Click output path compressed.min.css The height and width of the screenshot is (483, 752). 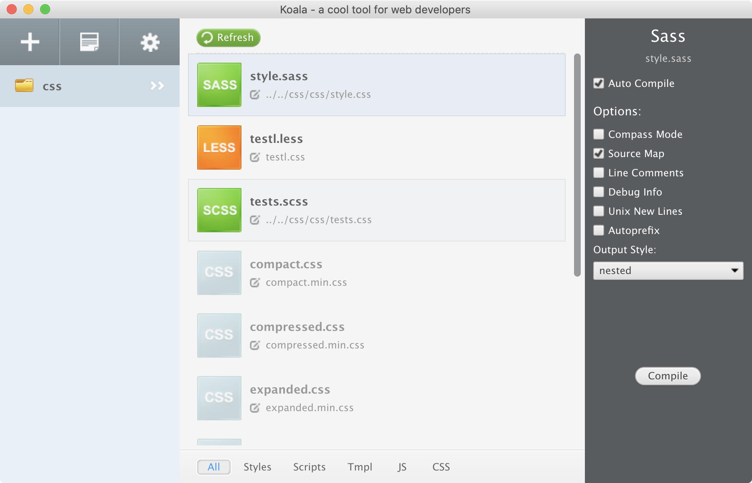click(315, 345)
